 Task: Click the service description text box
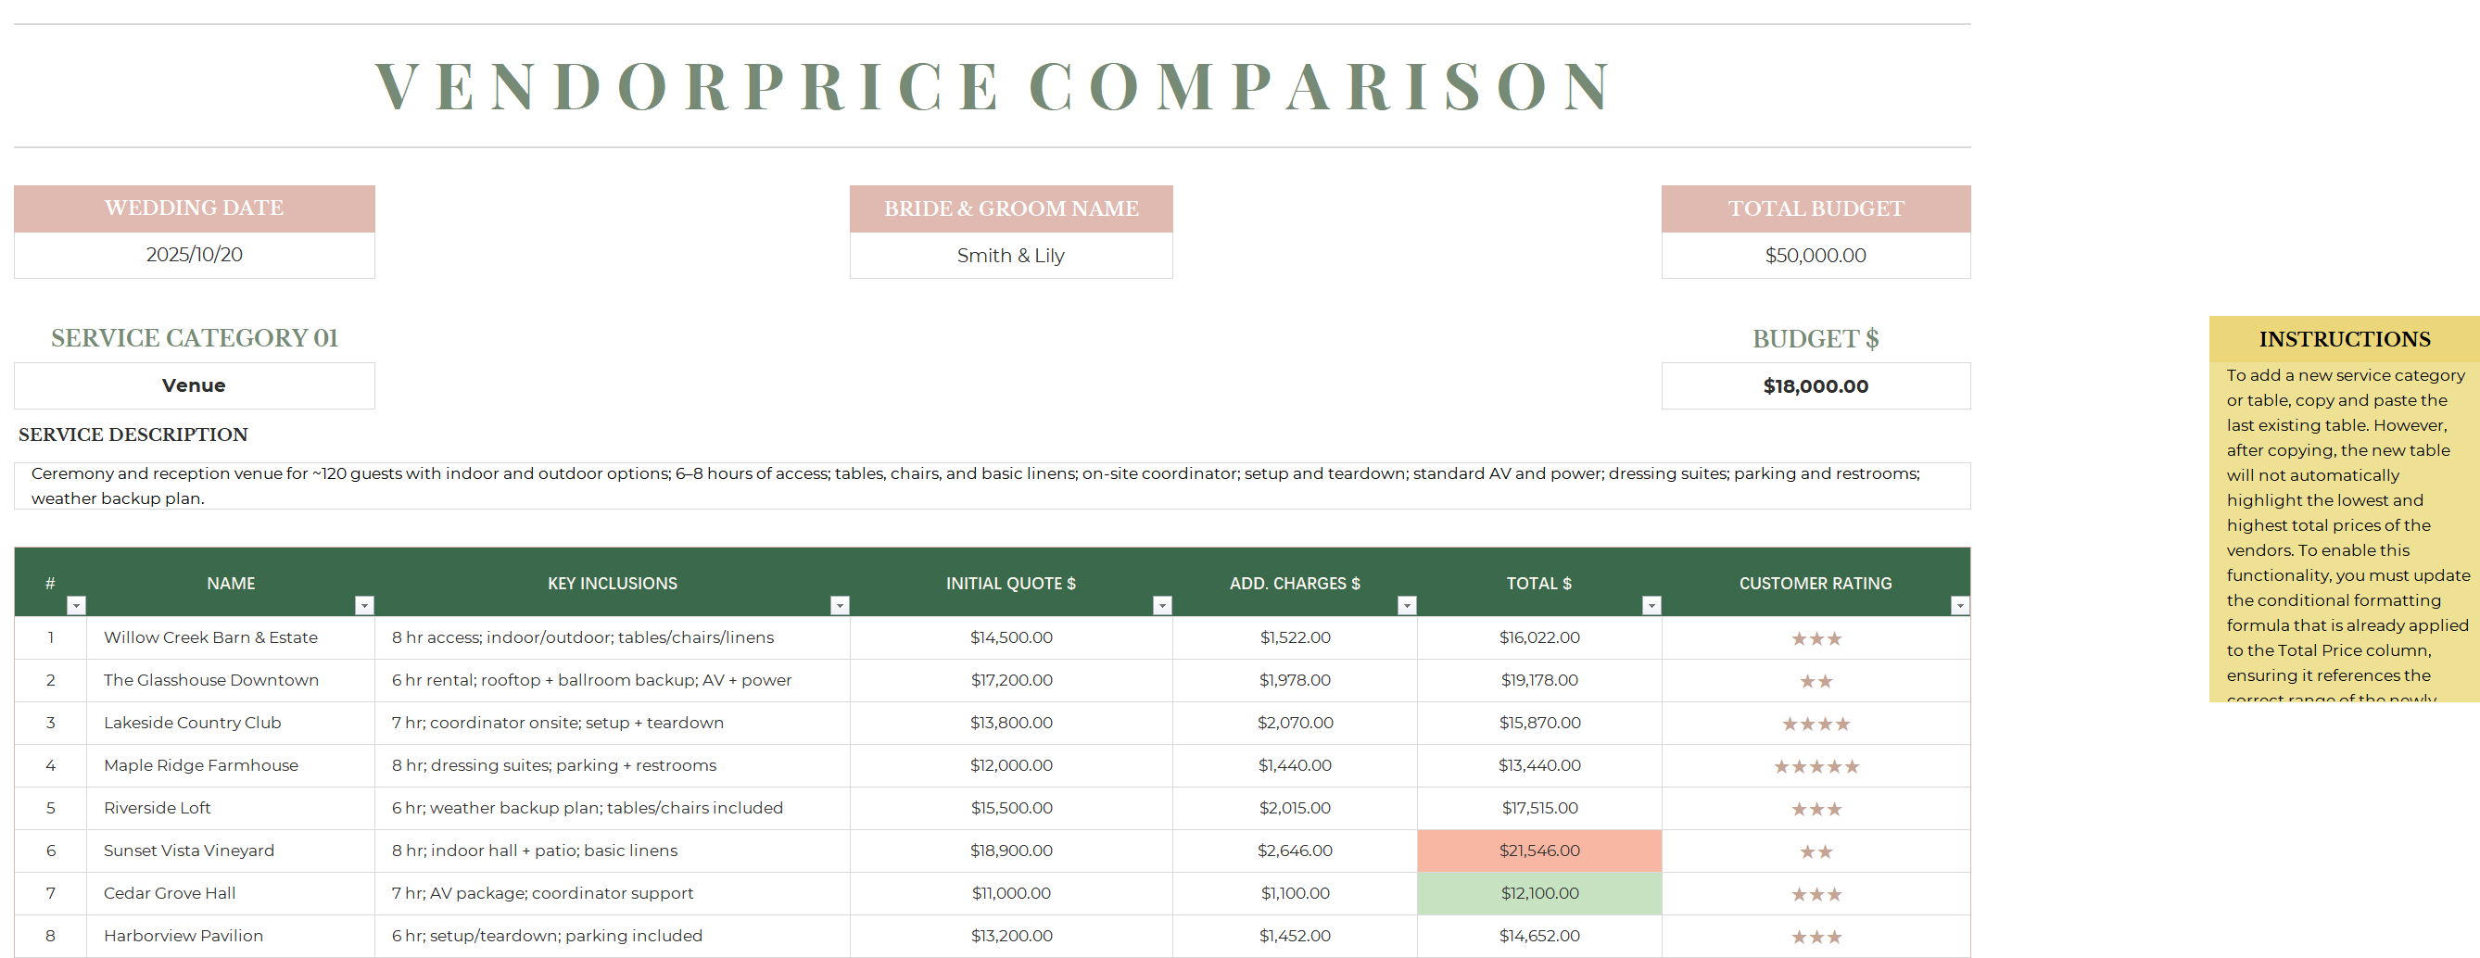pos(992,485)
